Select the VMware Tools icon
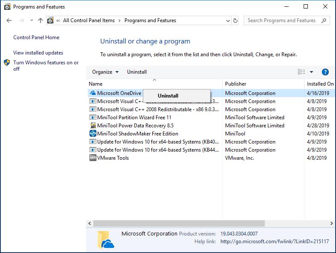 93,158
